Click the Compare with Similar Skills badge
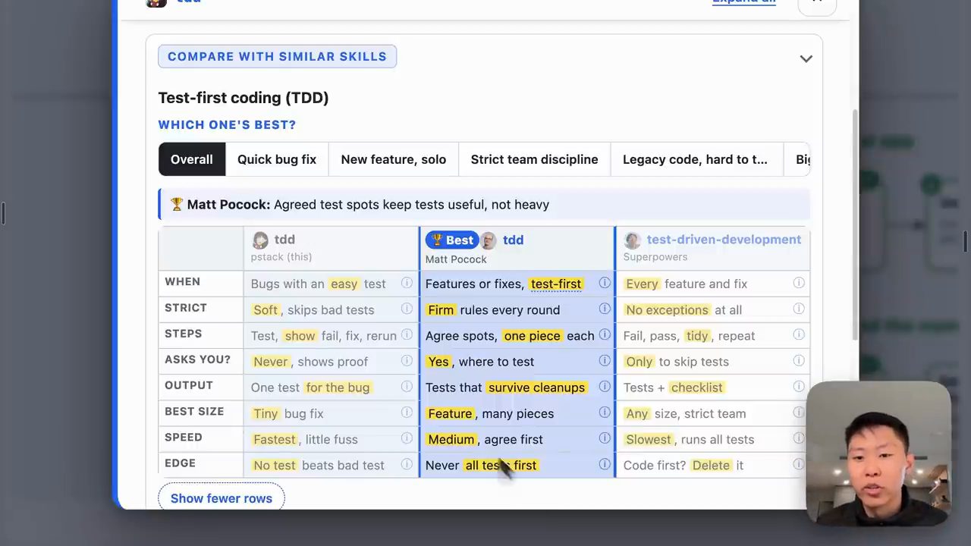 tap(277, 57)
